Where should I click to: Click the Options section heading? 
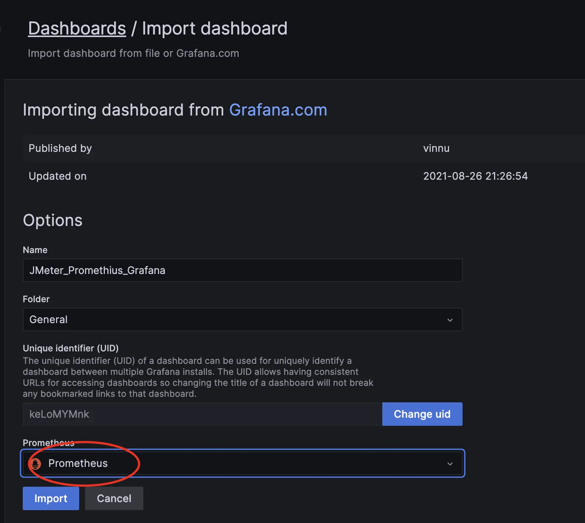pos(53,220)
